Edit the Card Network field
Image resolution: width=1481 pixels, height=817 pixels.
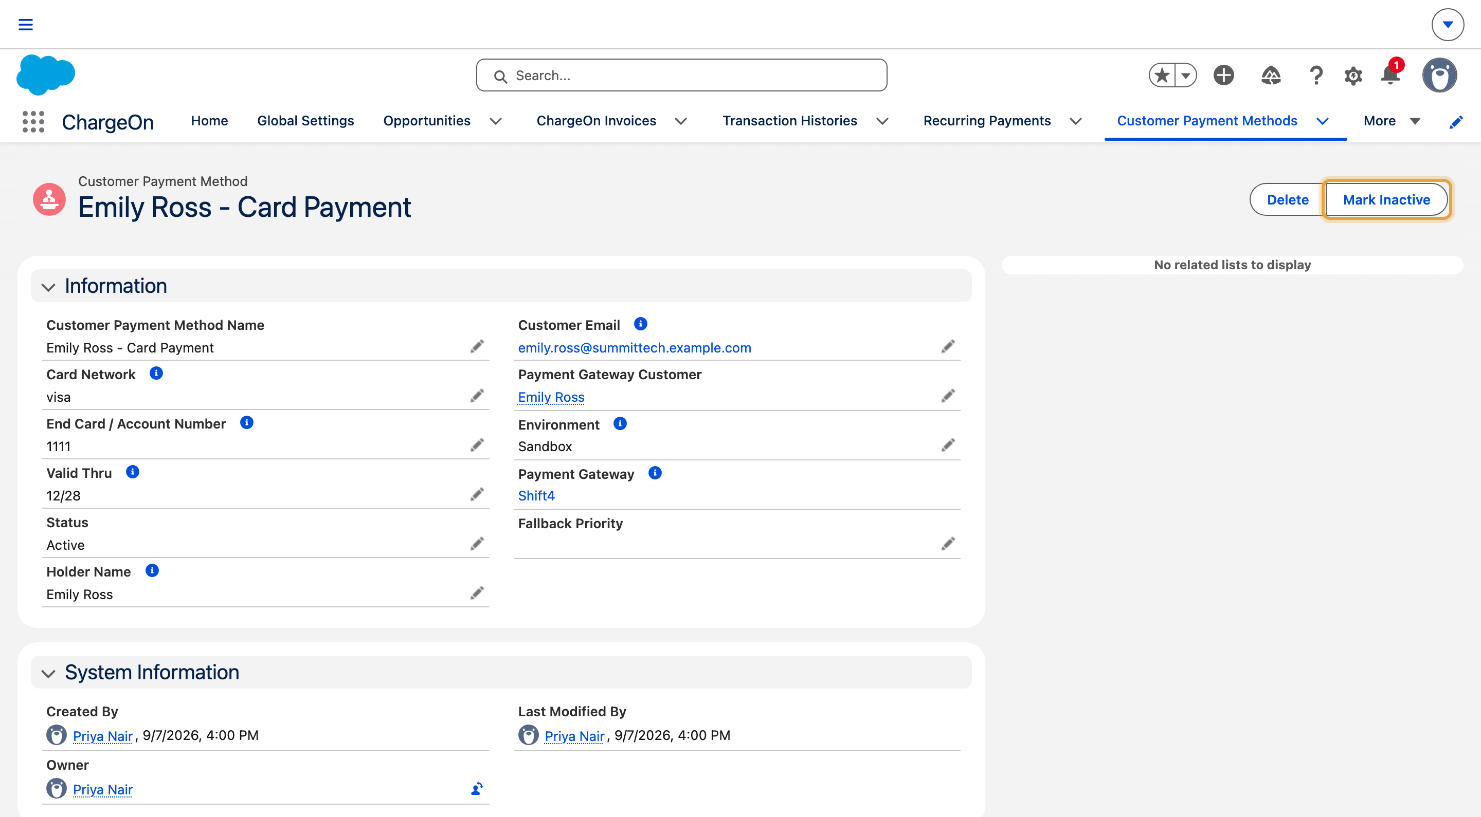point(477,396)
